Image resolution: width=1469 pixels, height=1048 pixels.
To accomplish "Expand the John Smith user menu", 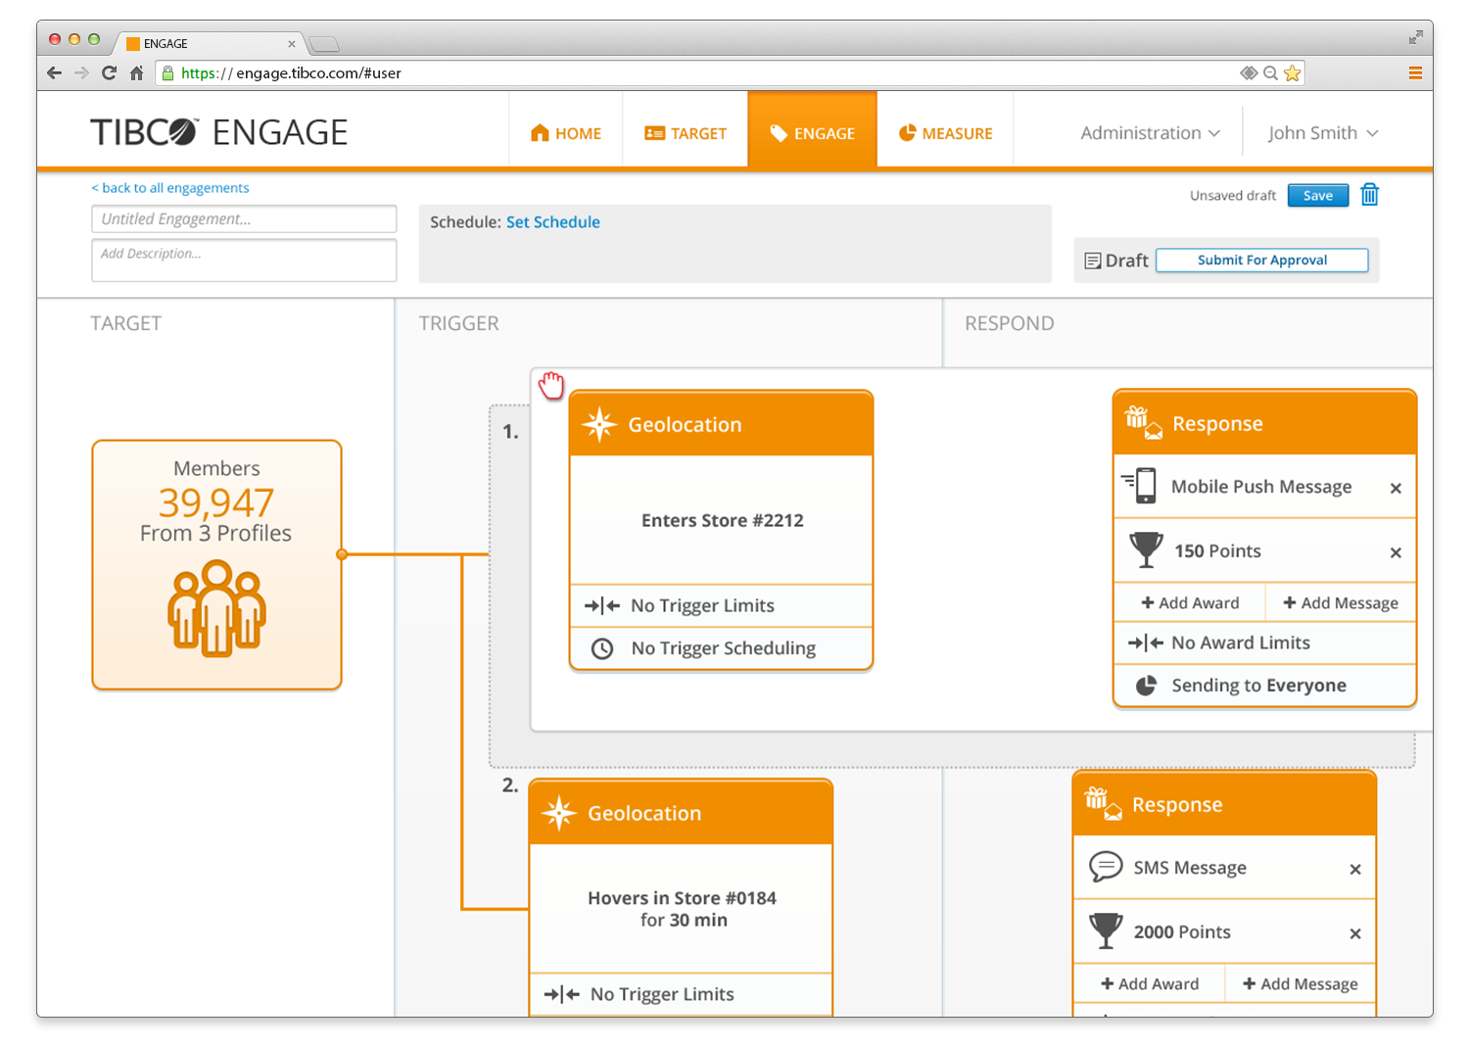I will pyautogui.click(x=1323, y=133).
